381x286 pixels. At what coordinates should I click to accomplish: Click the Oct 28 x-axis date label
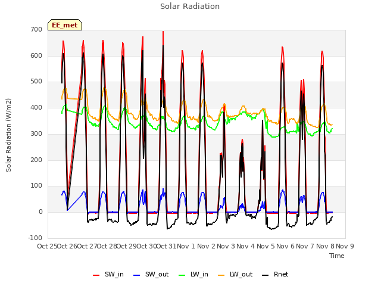[x=107, y=246]
